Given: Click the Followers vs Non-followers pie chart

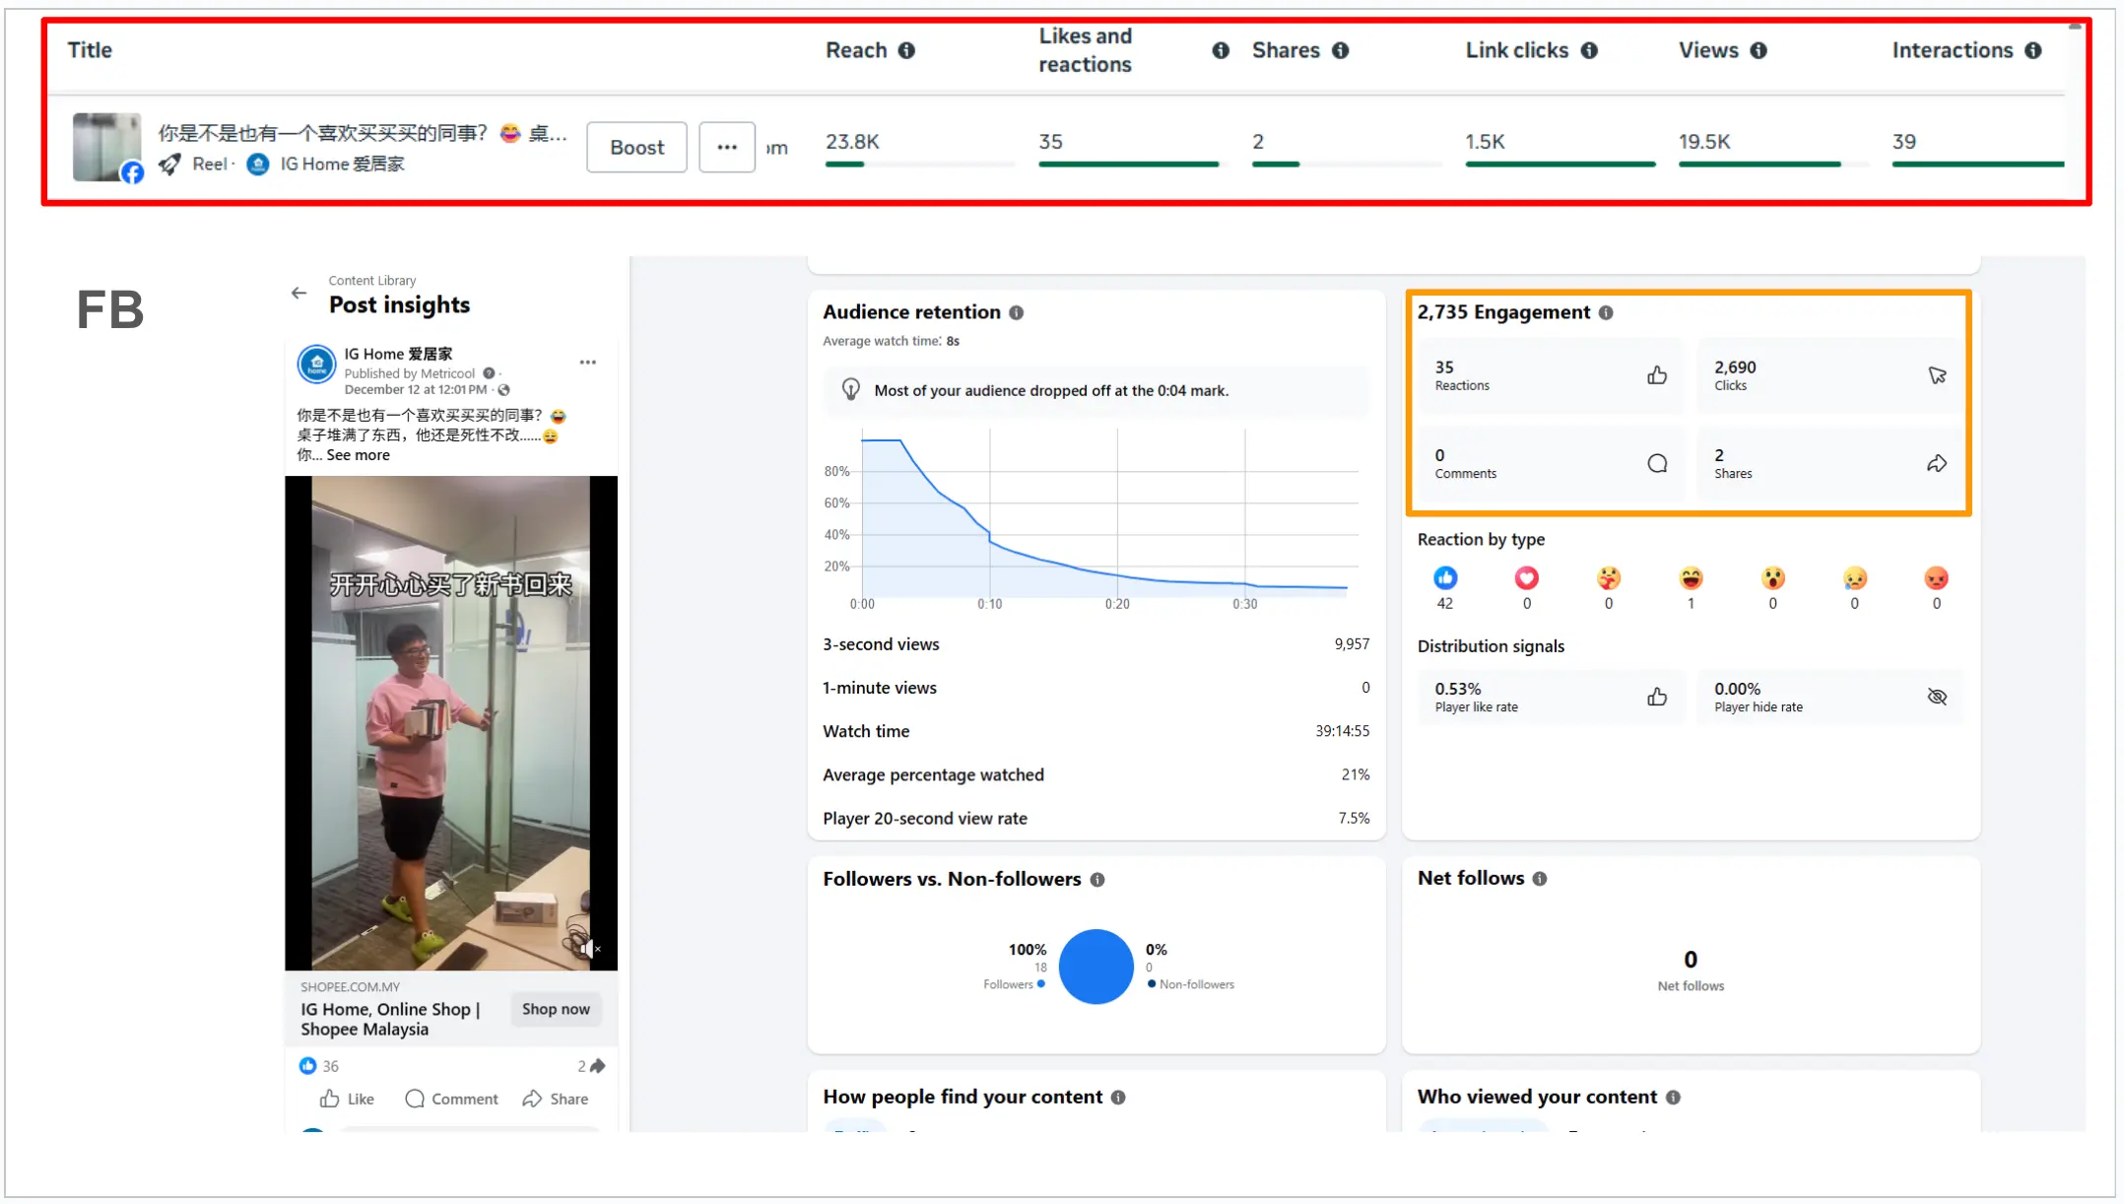Looking at the screenshot, I should tap(1095, 967).
